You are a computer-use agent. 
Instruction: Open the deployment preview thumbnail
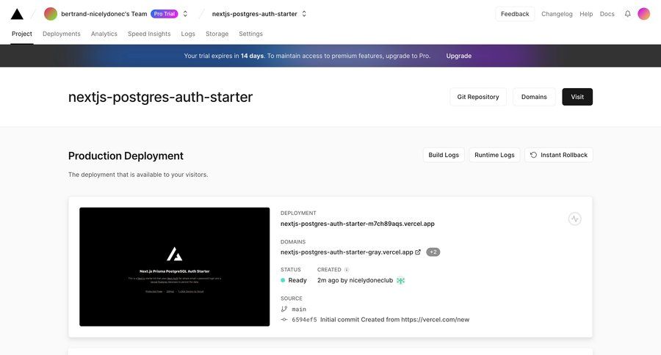tap(175, 266)
